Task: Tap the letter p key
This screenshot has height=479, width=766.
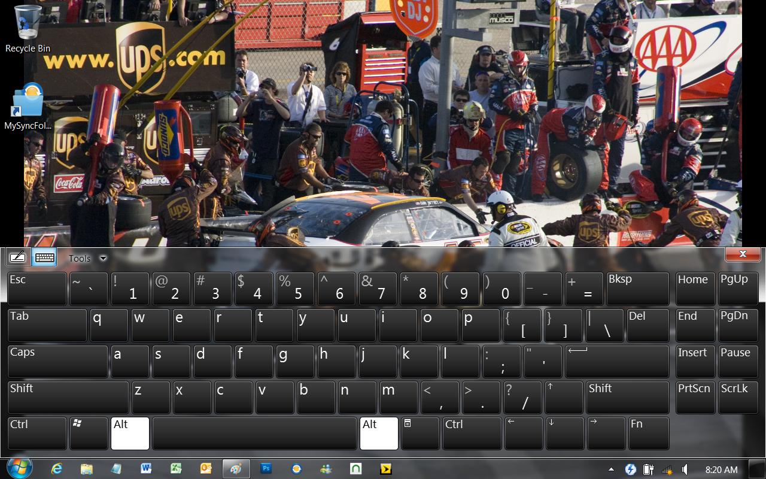Action: click(481, 325)
